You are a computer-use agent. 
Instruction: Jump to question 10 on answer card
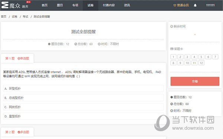187,63
